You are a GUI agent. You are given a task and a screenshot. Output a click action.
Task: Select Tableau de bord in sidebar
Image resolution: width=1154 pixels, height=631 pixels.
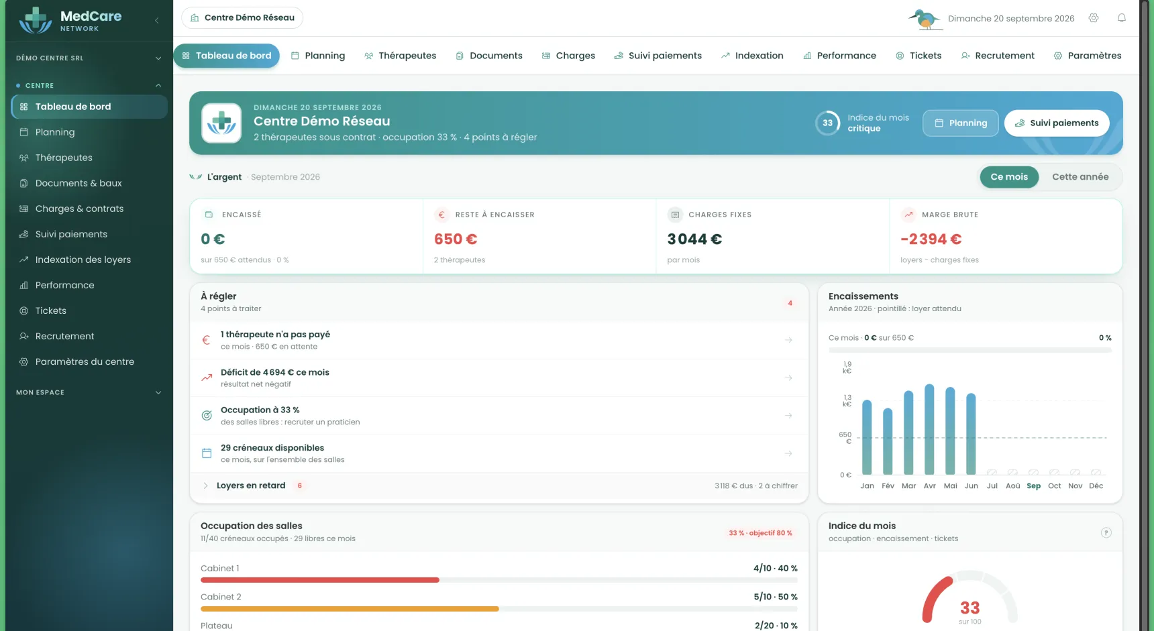tap(89, 107)
